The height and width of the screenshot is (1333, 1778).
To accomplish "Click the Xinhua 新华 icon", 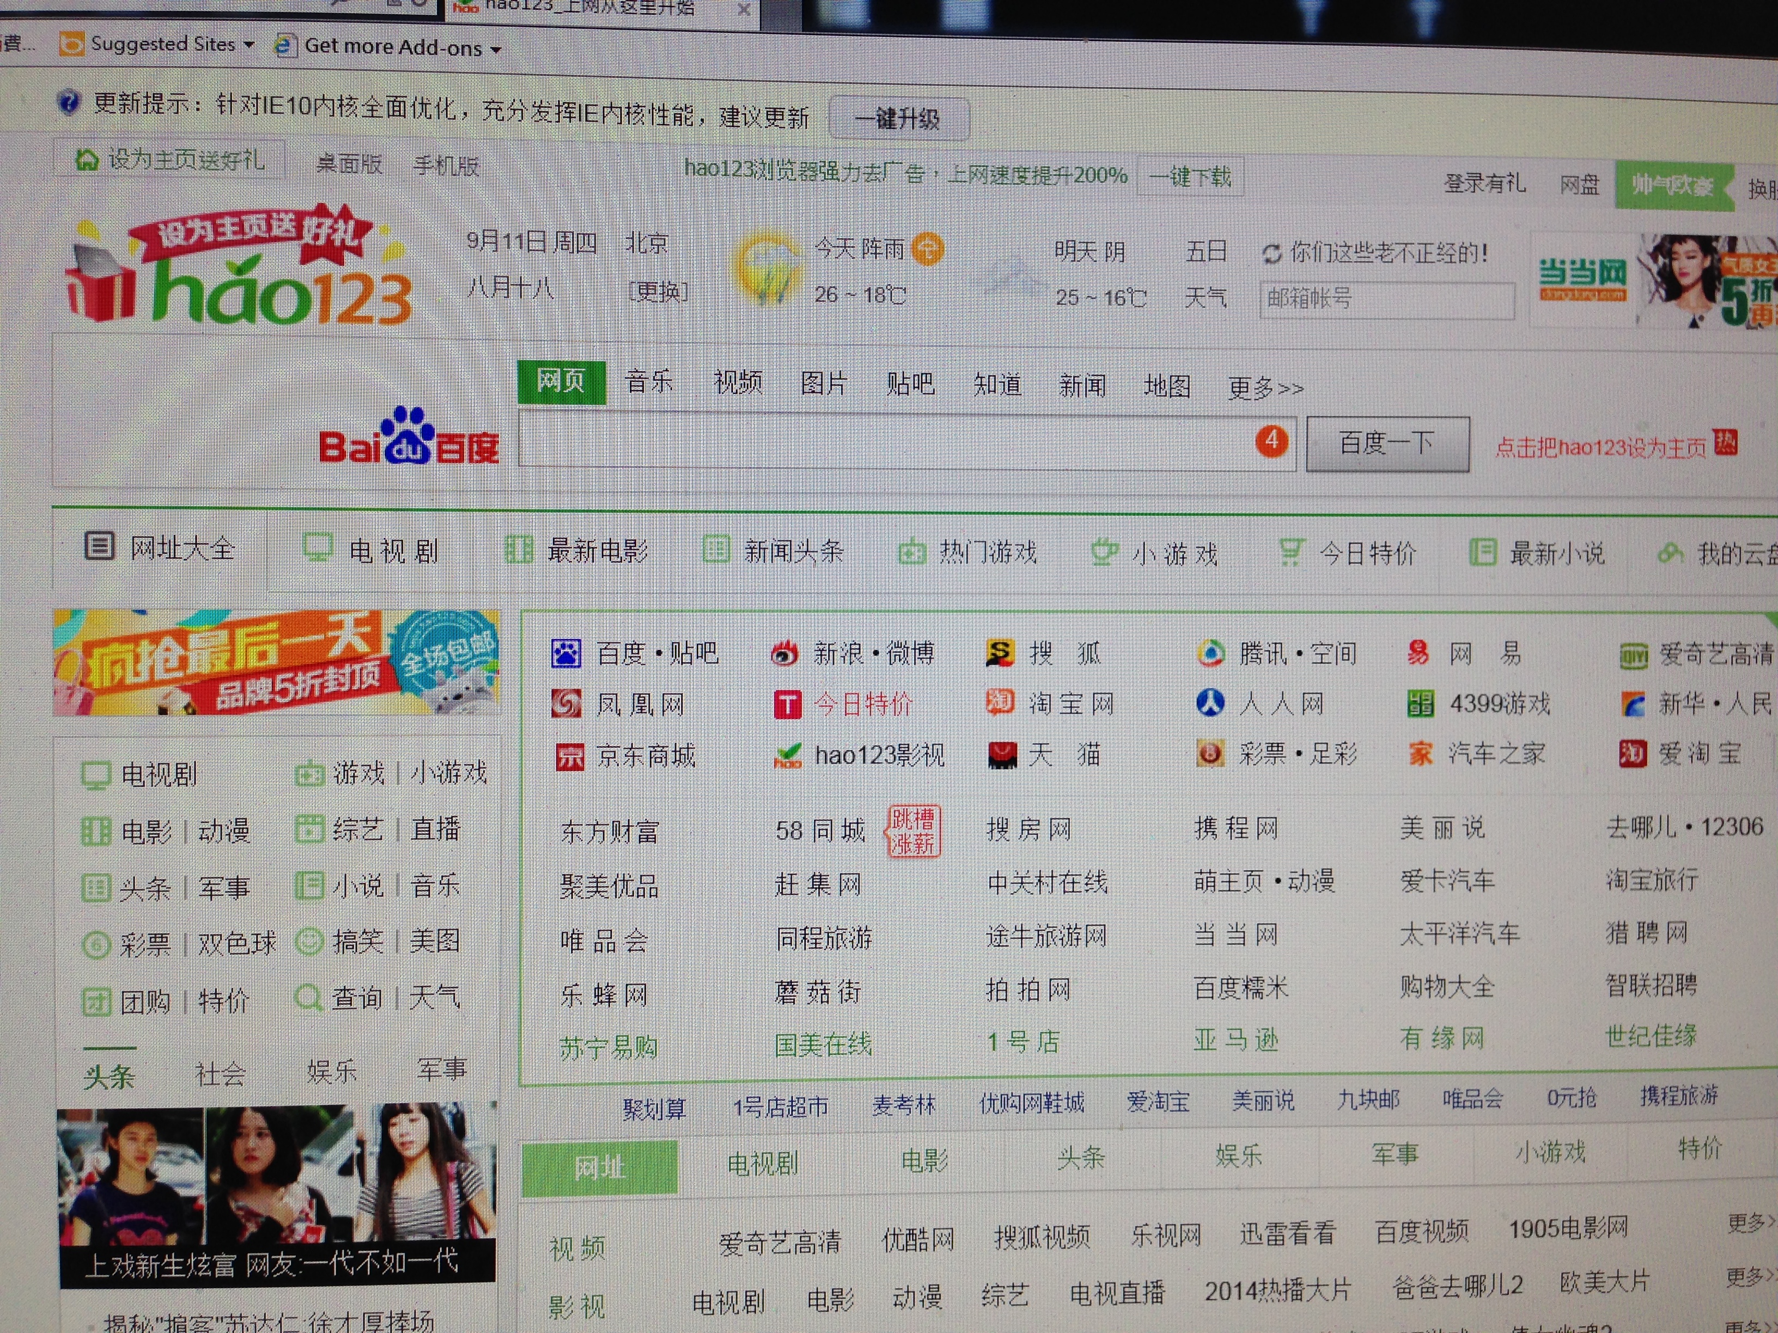I will (1633, 705).
